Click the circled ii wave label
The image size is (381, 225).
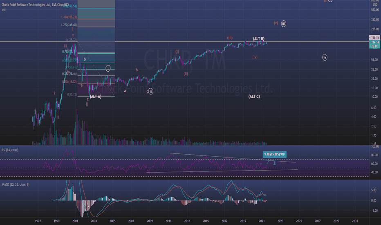(x=151, y=92)
